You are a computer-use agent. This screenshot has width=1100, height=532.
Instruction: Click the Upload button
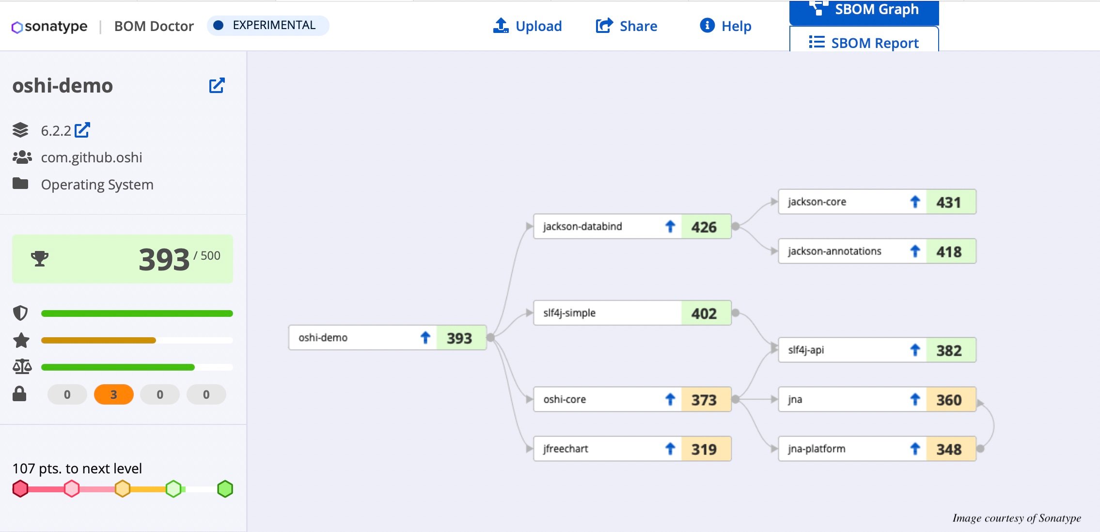528,26
